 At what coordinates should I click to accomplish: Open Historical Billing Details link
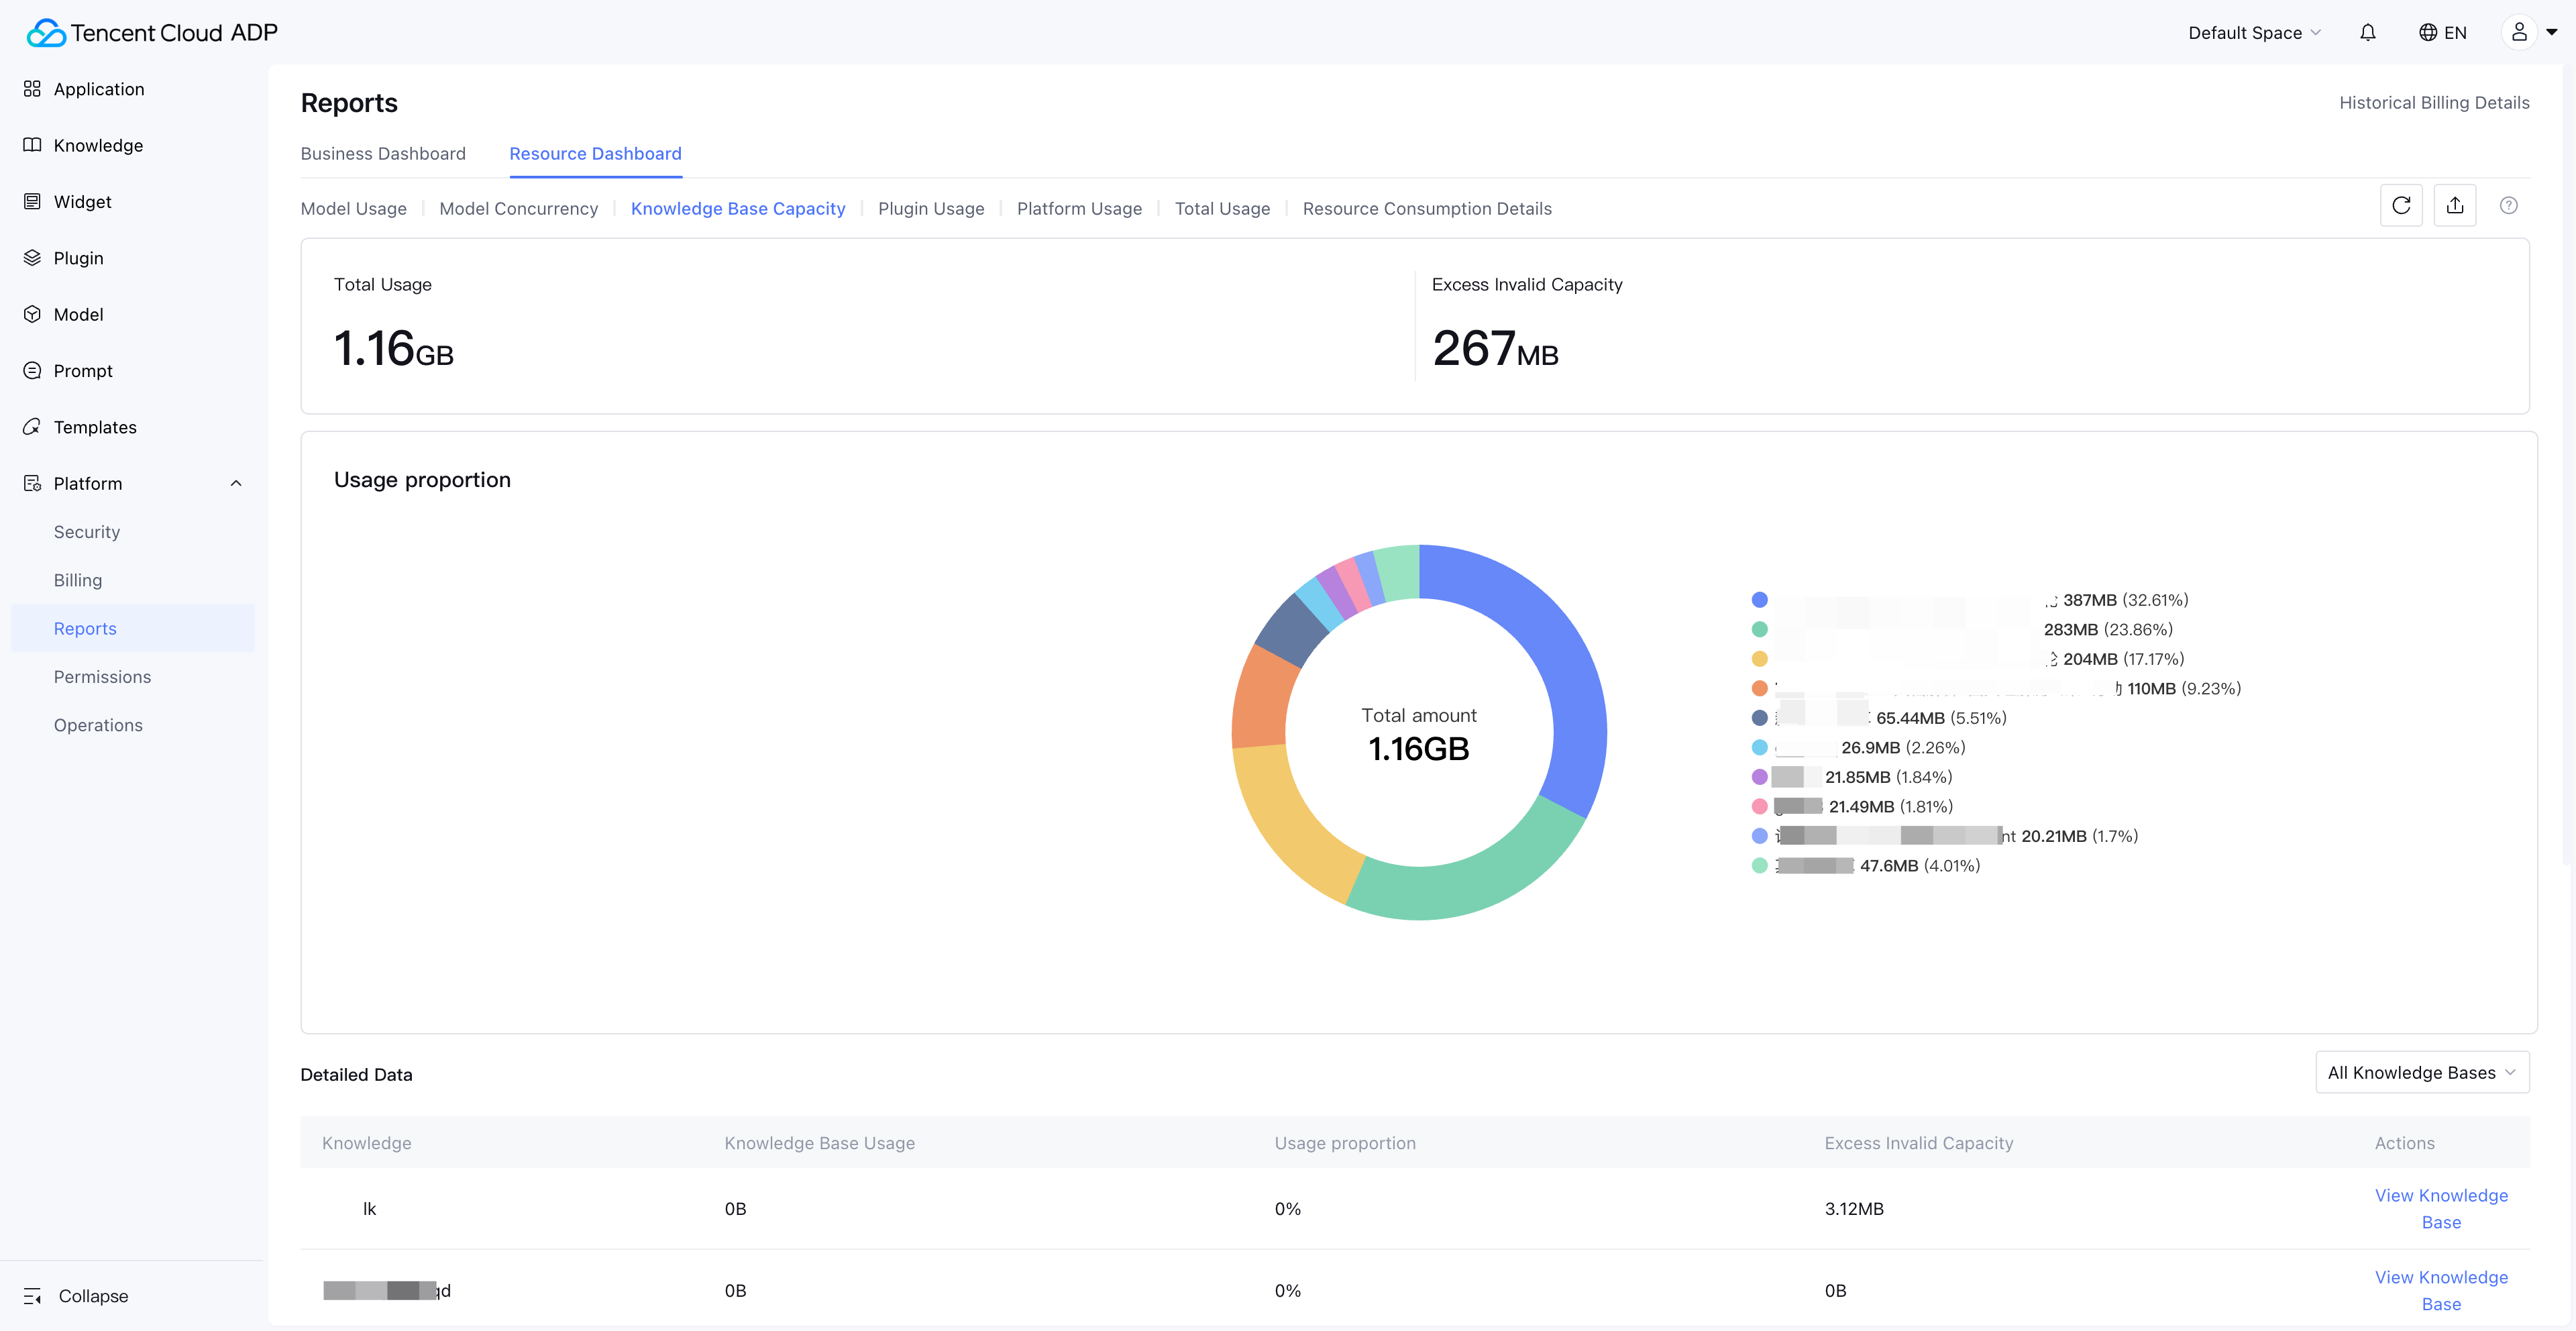click(x=2433, y=103)
